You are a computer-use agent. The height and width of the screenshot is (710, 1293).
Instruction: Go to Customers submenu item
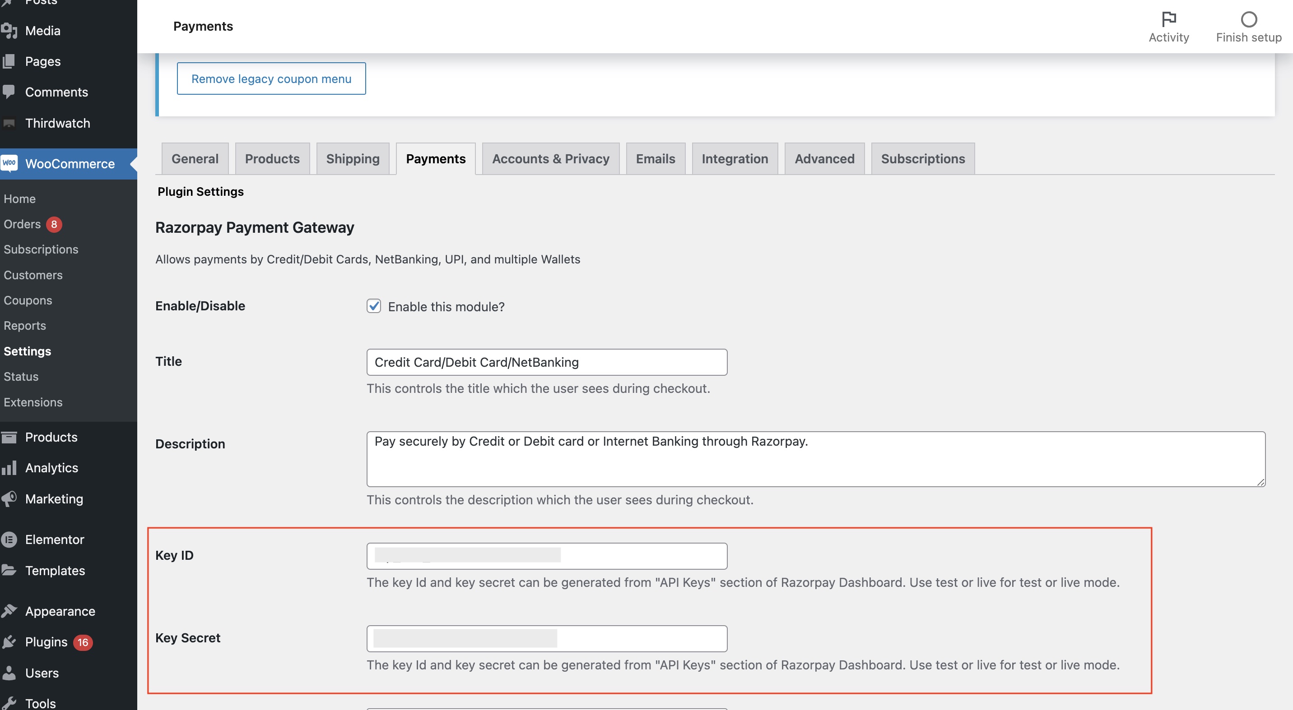pos(33,275)
